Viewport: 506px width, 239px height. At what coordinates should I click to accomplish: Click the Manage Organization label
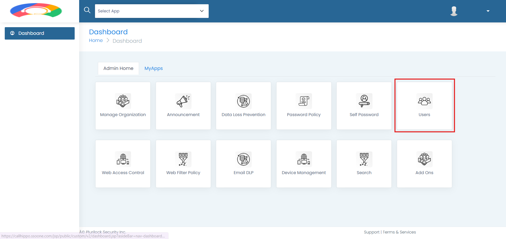[x=123, y=115]
